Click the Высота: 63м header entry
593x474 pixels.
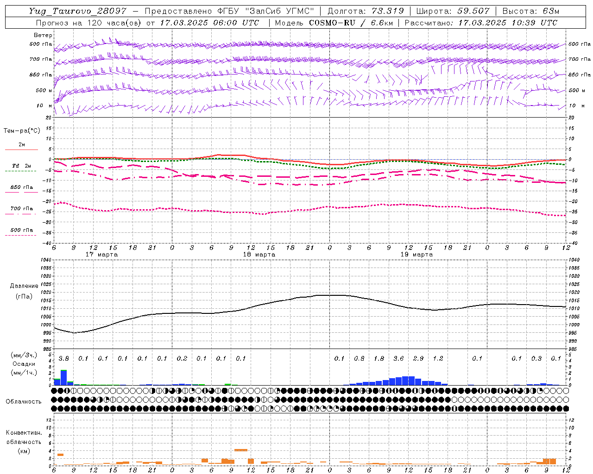[531, 11]
